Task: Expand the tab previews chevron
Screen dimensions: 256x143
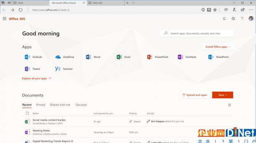Action: 133,3
